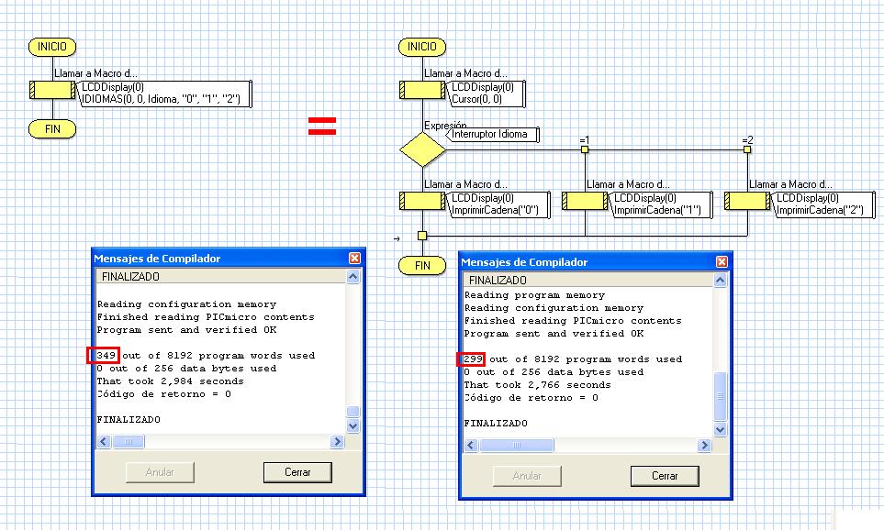Screen dimensions: 884x530
Task: Click Cerrar in the right compiler dialog
Action: coord(665,476)
